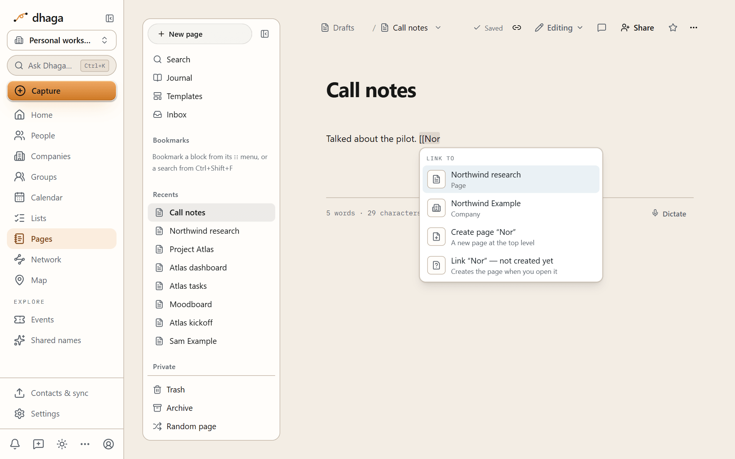The width and height of the screenshot is (735, 459).
Task: Click the Capture button
Action: (62, 91)
